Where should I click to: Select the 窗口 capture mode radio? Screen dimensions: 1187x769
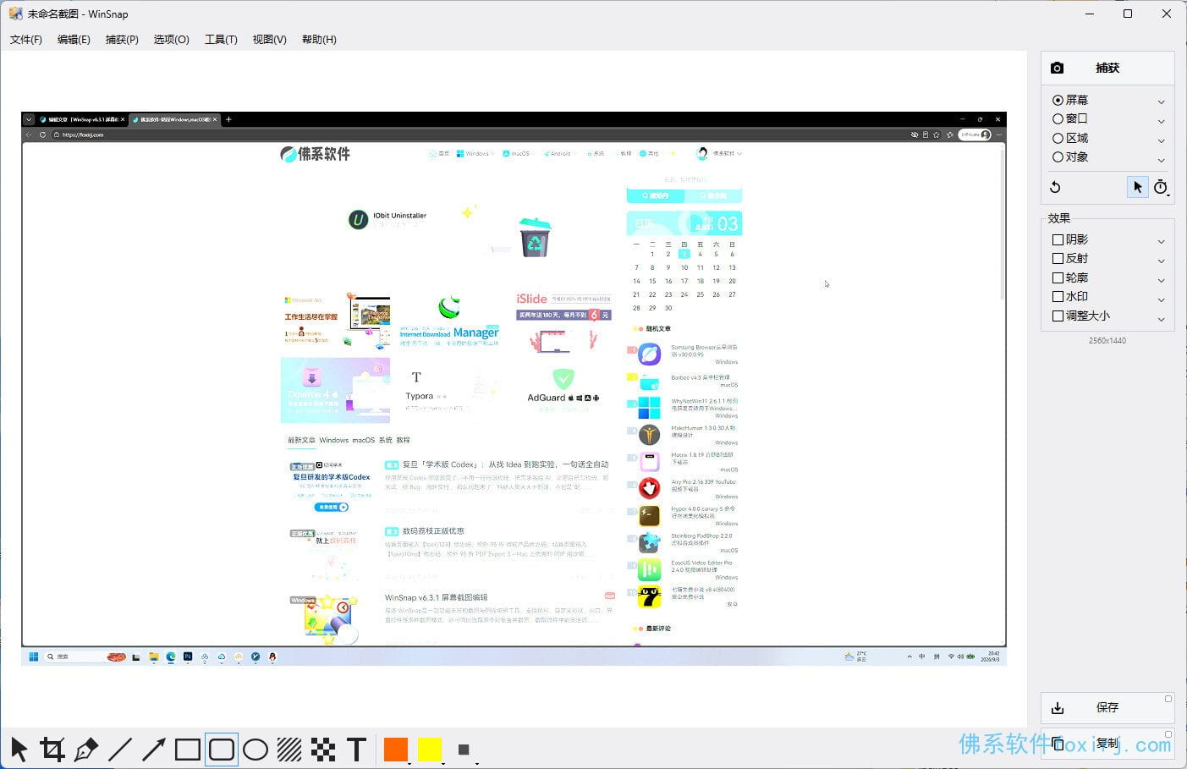[1070, 118]
